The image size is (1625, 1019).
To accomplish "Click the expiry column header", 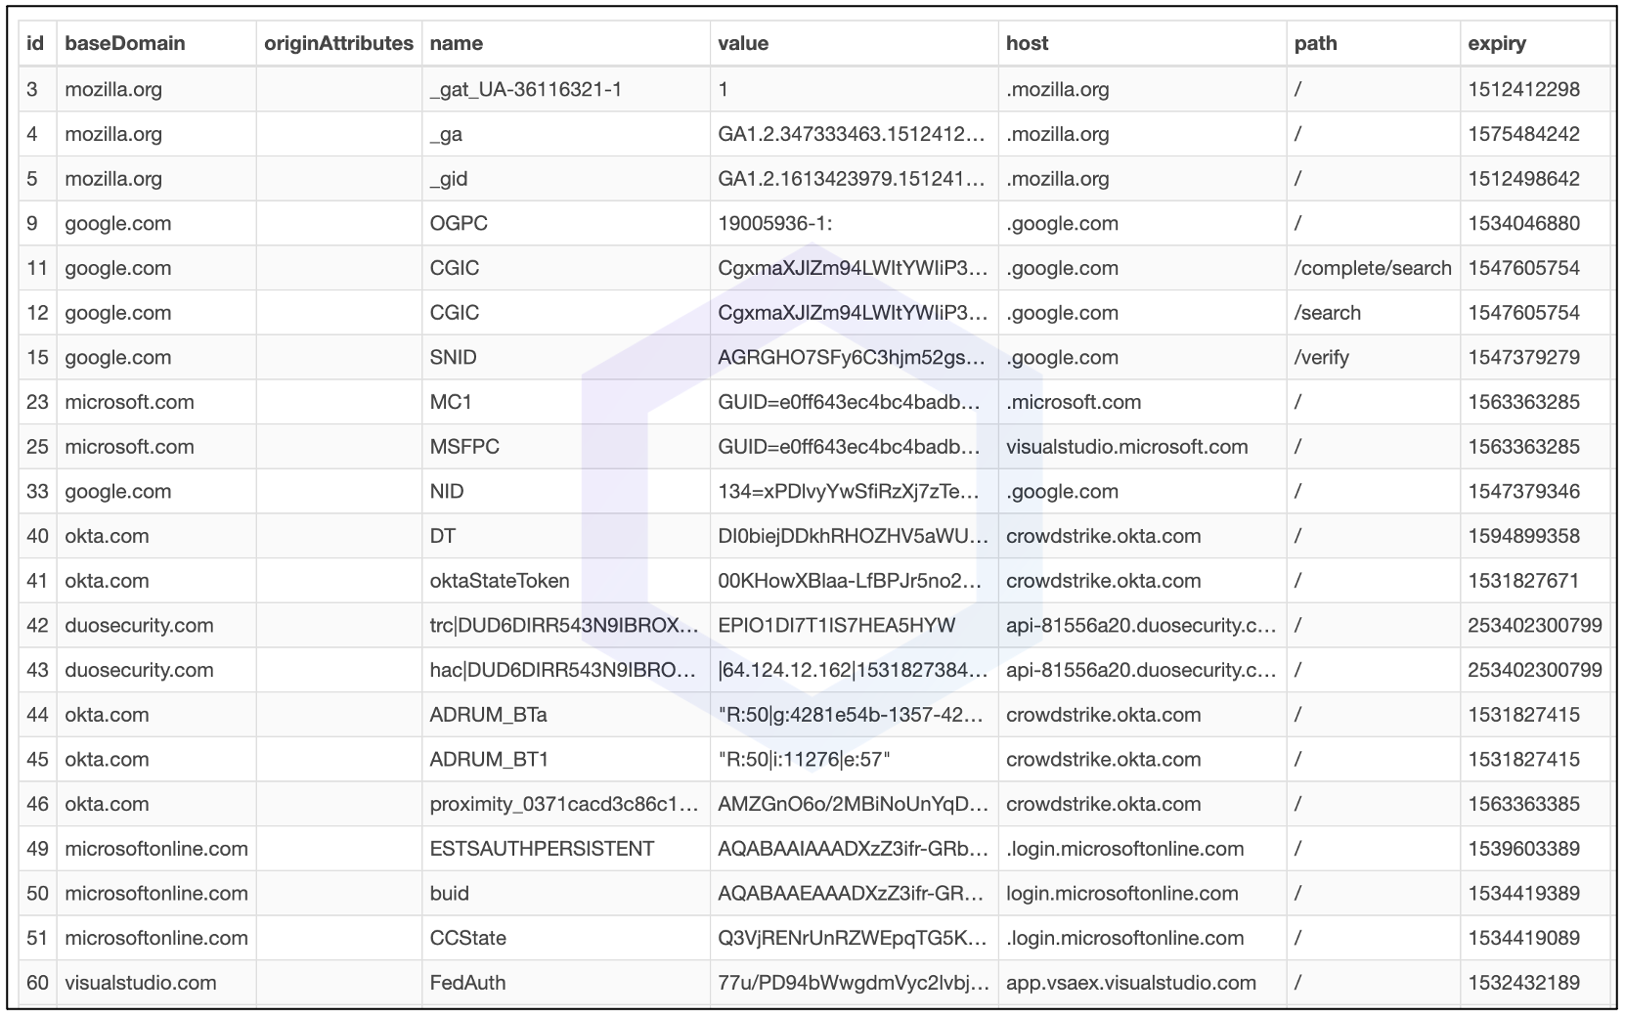I will click(1496, 44).
